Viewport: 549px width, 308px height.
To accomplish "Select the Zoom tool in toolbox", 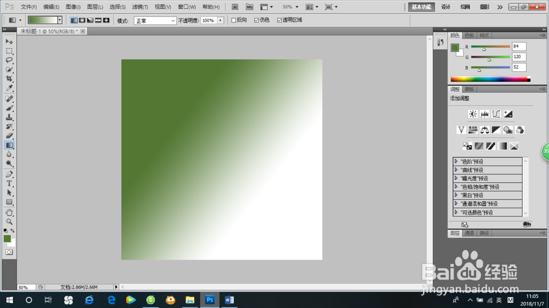I will 9,221.
